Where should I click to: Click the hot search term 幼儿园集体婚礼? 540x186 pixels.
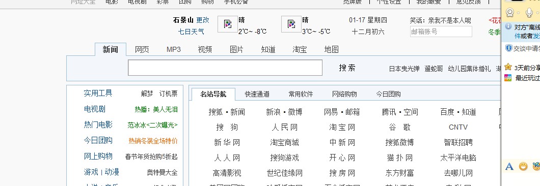pos(469,69)
